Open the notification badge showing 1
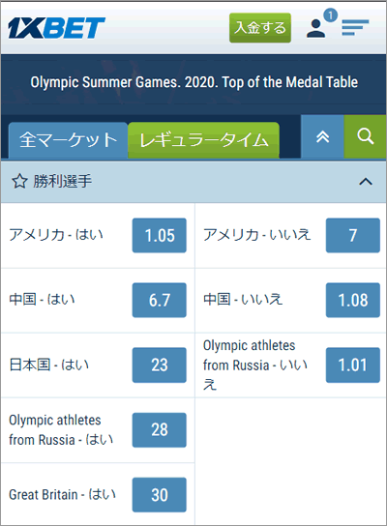The height and width of the screenshot is (526, 387). tap(330, 15)
